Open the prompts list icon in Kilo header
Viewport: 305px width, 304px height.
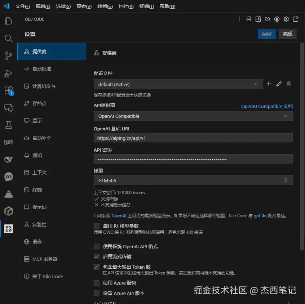point(249,19)
